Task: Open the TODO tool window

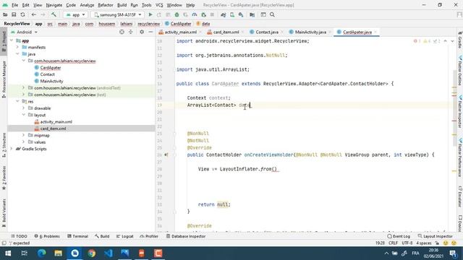Action: point(19,236)
